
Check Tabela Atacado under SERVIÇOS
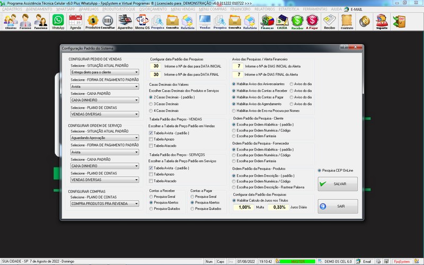pos(151,181)
